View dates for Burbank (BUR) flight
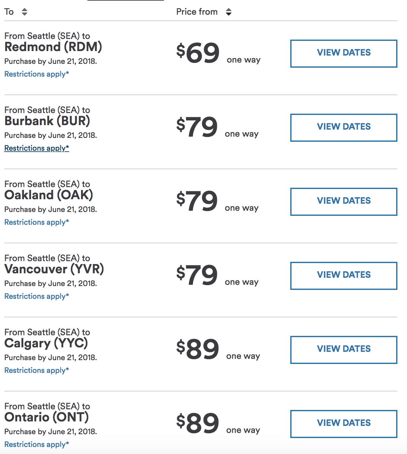 pyautogui.click(x=344, y=127)
